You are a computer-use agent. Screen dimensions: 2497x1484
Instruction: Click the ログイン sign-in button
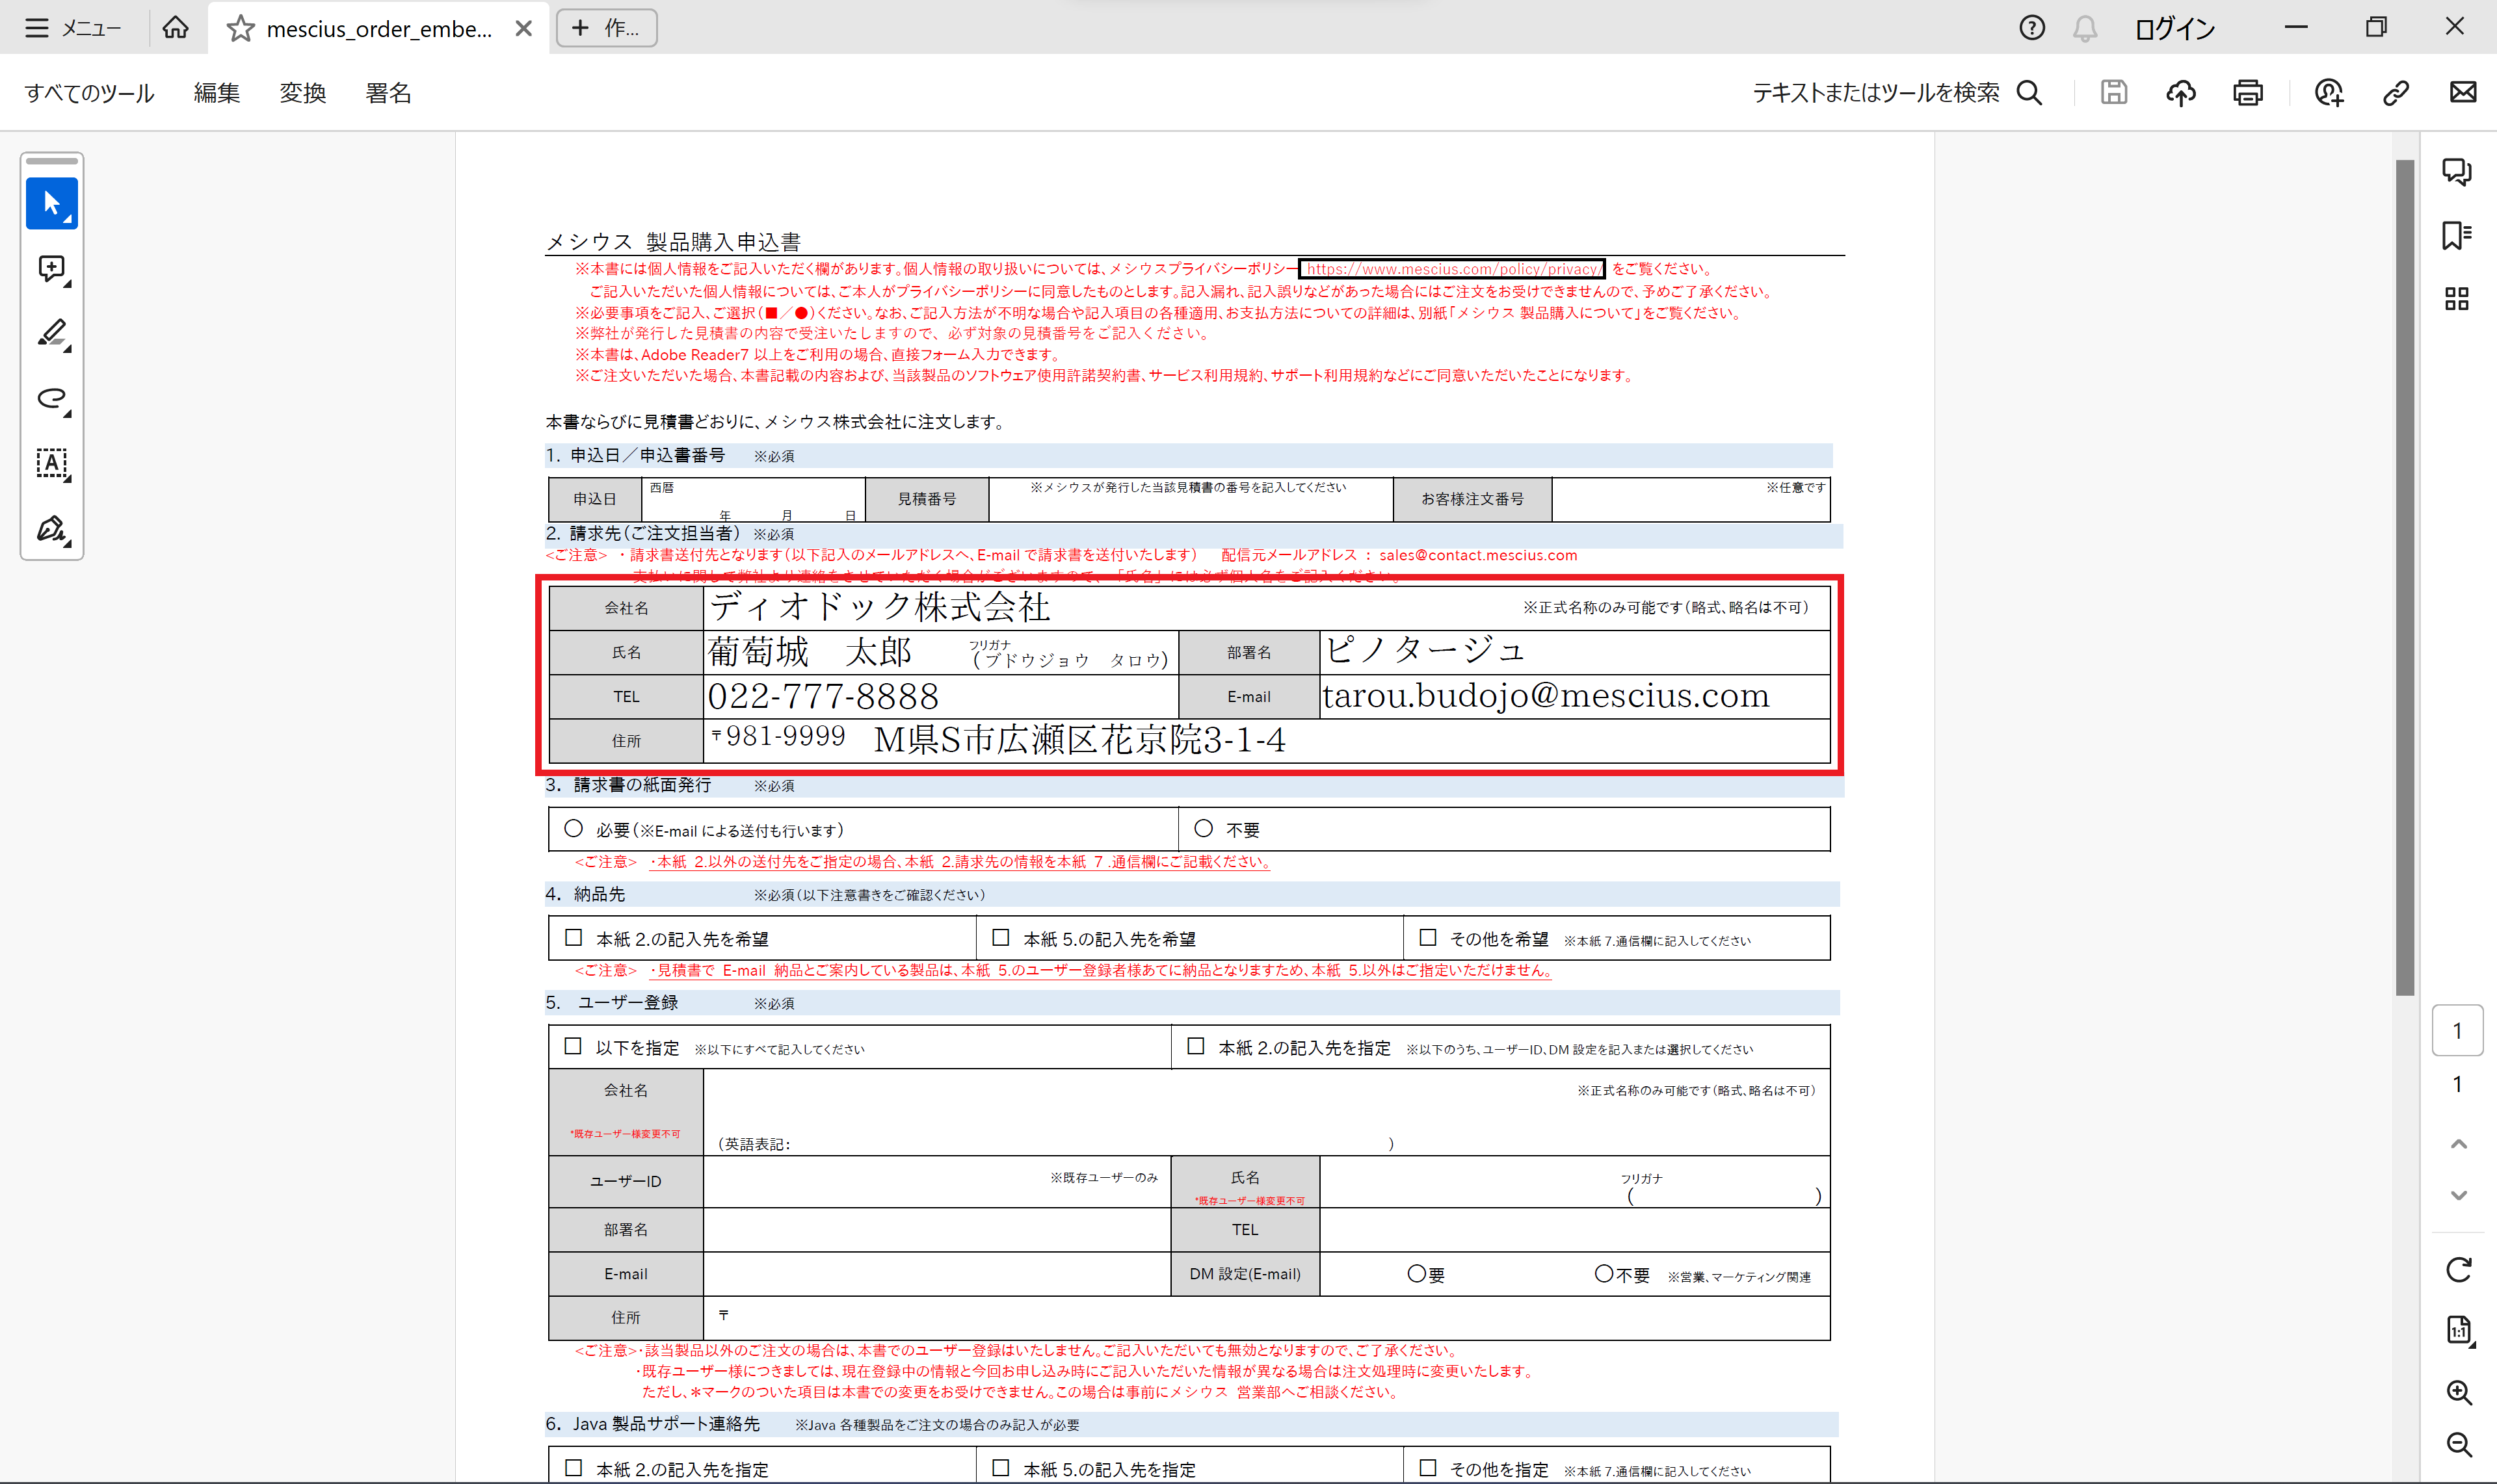coord(2175,29)
